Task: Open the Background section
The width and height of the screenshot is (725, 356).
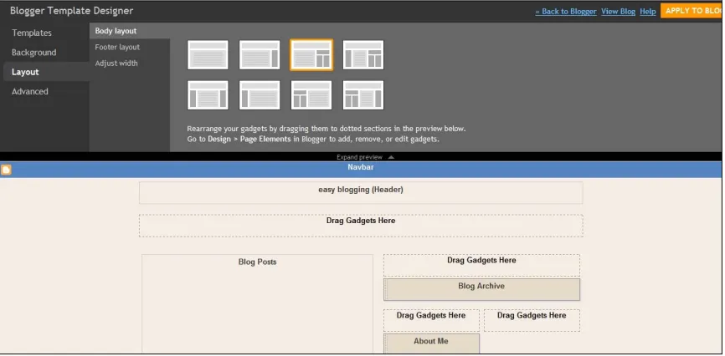Action: 33,52
